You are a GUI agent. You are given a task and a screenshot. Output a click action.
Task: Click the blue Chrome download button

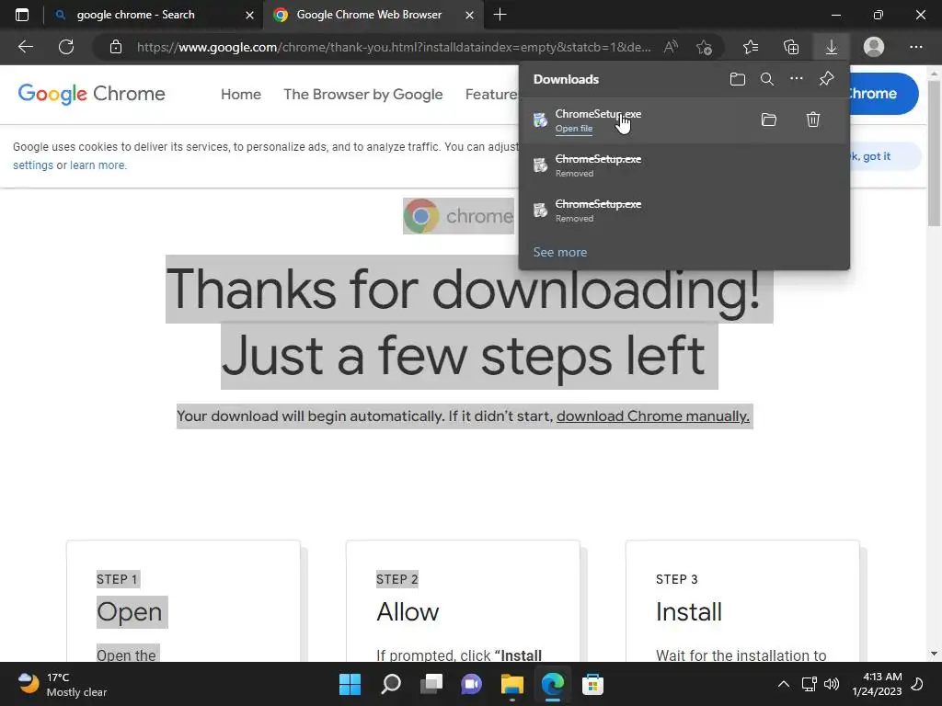(x=883, y=94)
